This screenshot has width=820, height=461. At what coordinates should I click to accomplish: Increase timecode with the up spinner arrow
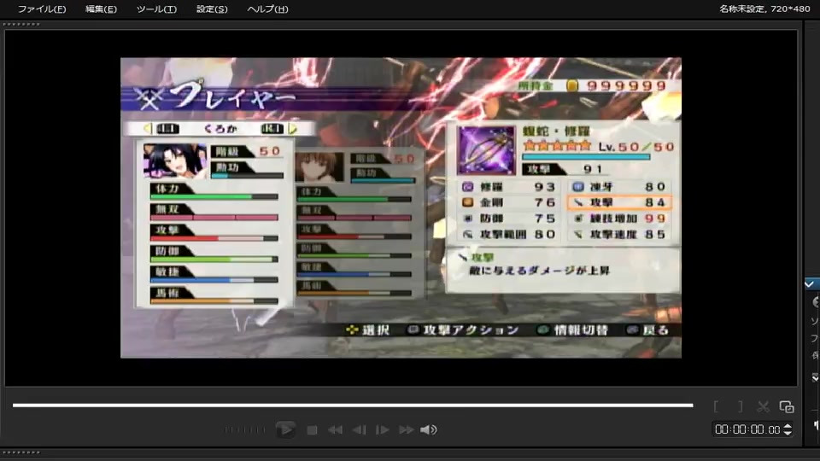pos(788,426)
